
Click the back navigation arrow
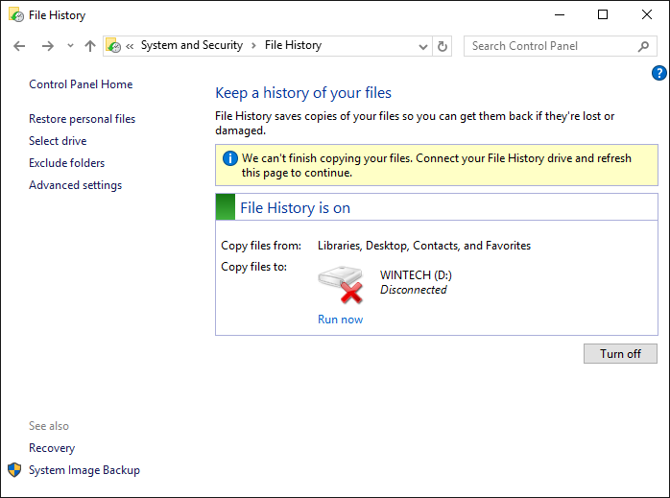[19, 46]
